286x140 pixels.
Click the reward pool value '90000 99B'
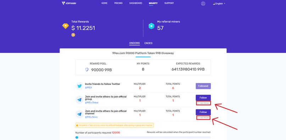pos(101,70)
